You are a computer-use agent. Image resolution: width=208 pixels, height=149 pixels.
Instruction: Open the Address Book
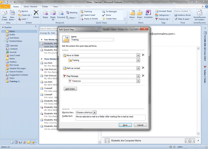point(182,15)
